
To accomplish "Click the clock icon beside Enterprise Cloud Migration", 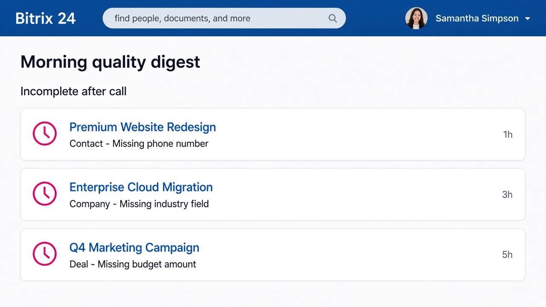I will coord(45,194).
